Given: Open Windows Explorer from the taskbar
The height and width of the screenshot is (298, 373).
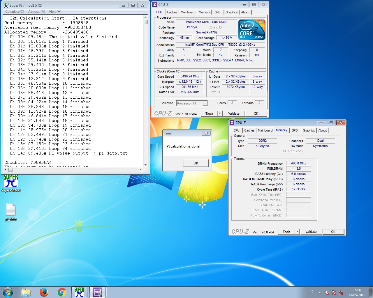Looking at the screenshot, I should tap(26, 292).
